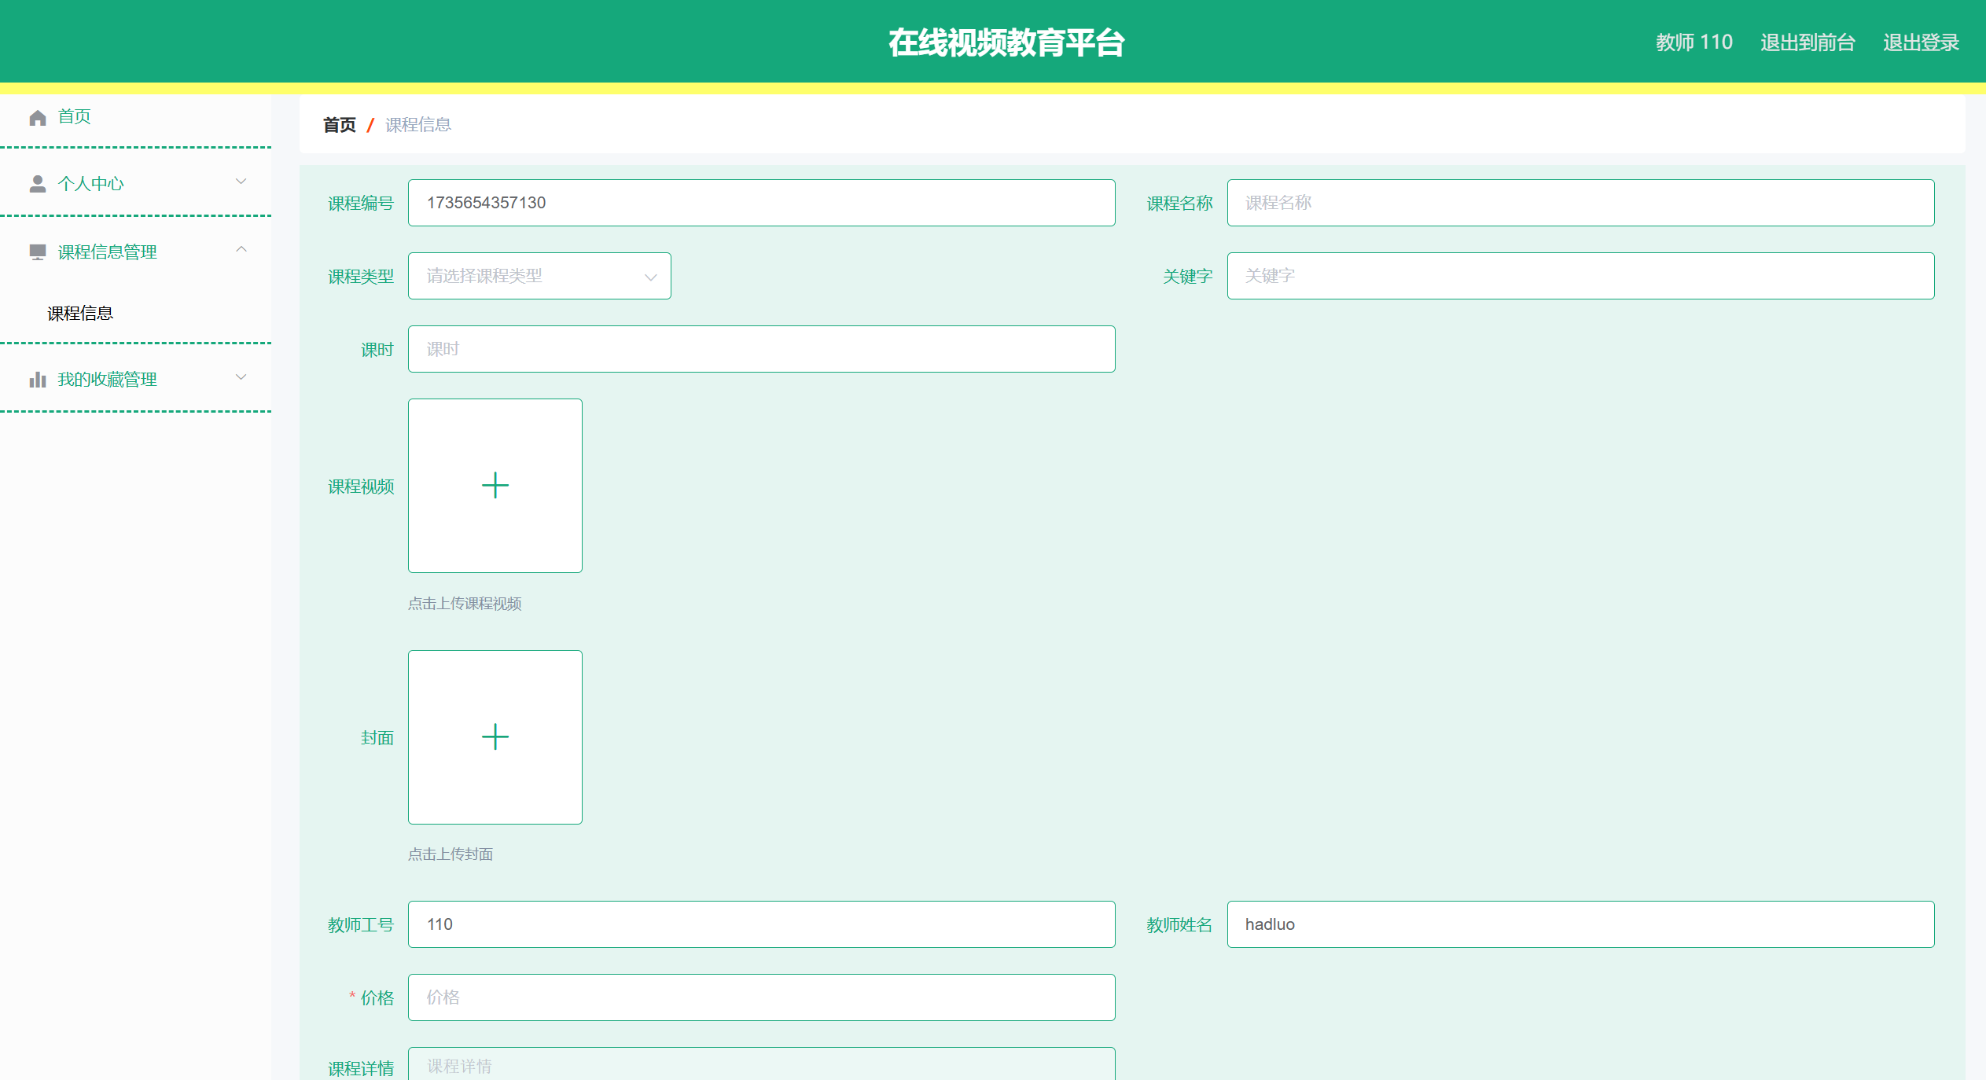Screen dimensions: 1986x1080
Task: Collapse the 课程信息管理 menu chevron
Action: point(241,250)
